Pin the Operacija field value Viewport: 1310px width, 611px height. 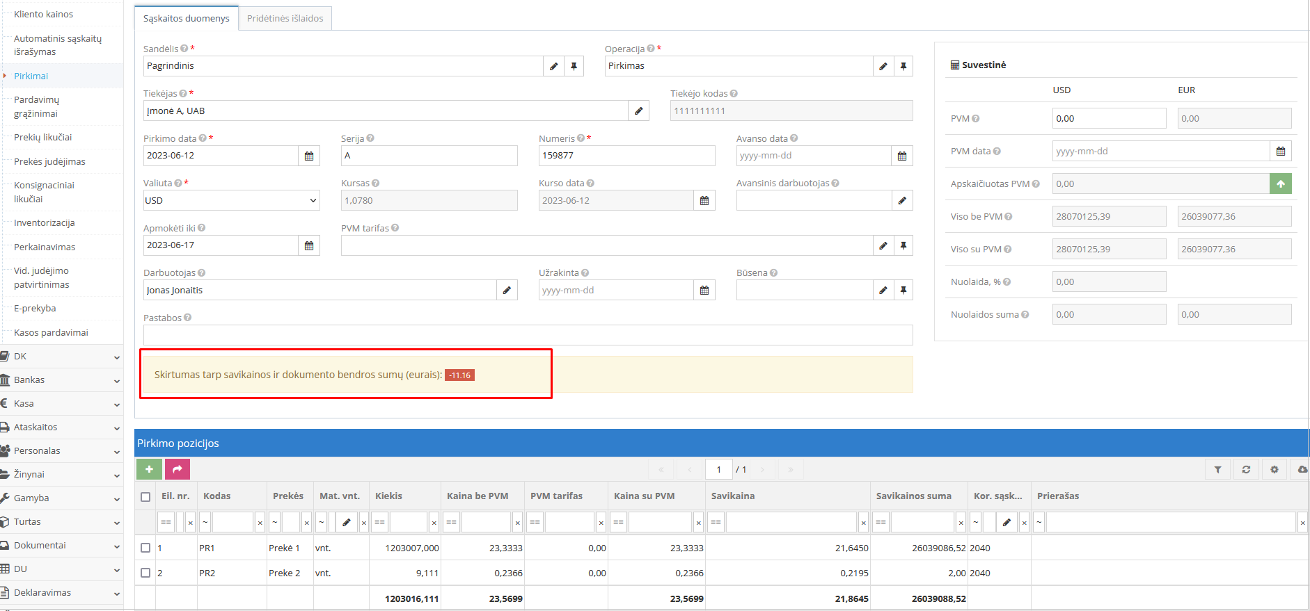[903, 66]
